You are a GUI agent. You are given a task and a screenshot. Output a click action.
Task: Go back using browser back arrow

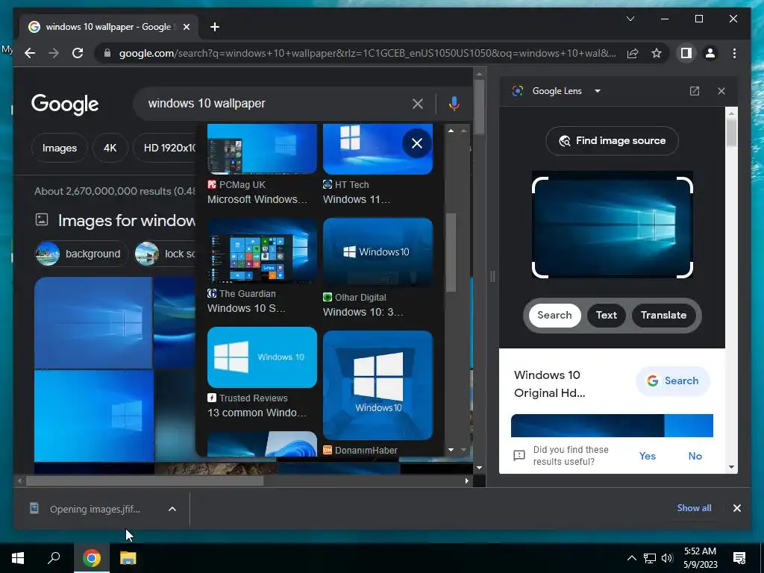(x=30, y=53)
